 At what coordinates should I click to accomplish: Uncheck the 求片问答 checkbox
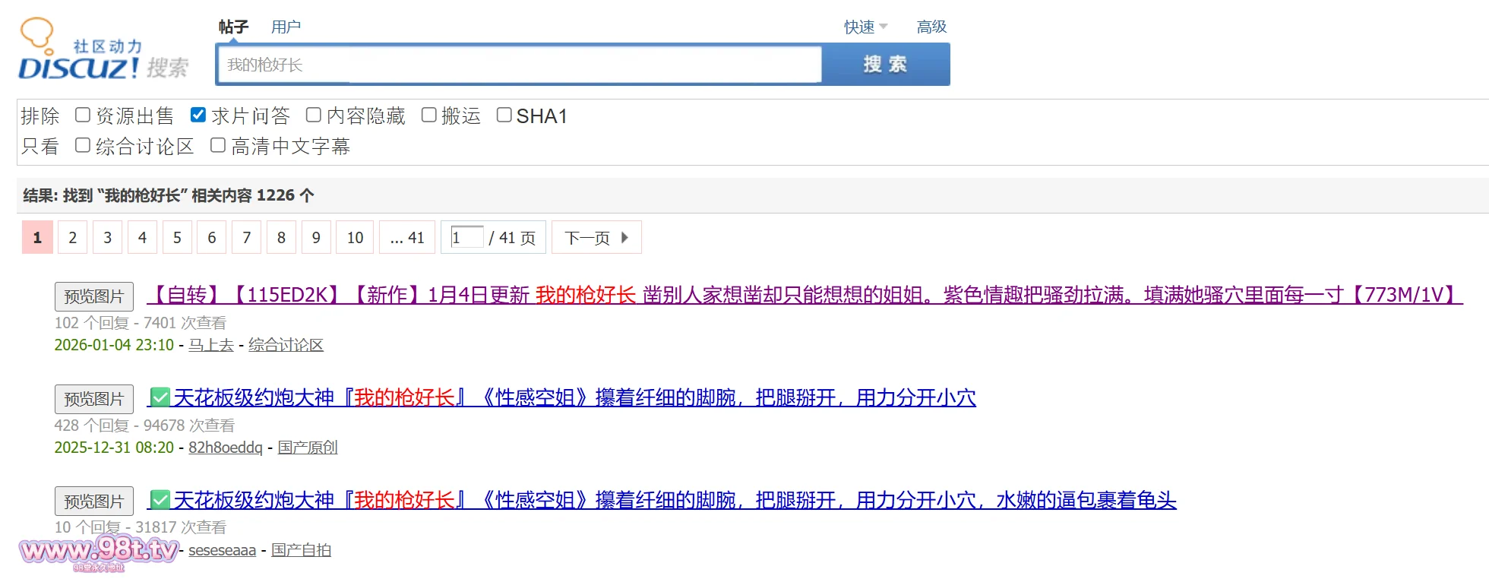coord(198,115)
